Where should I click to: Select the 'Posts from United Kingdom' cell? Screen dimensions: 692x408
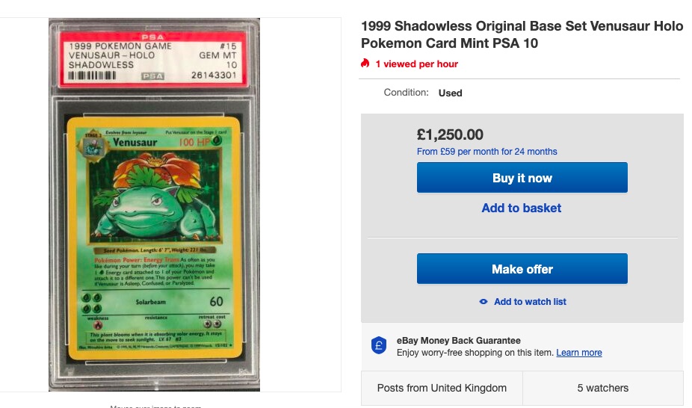click(x=442, y=388)
